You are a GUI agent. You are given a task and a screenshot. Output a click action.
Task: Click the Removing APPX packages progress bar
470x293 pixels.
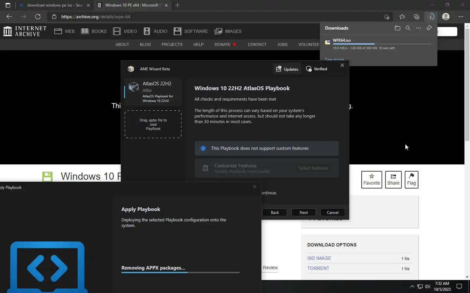click(180, 272)
